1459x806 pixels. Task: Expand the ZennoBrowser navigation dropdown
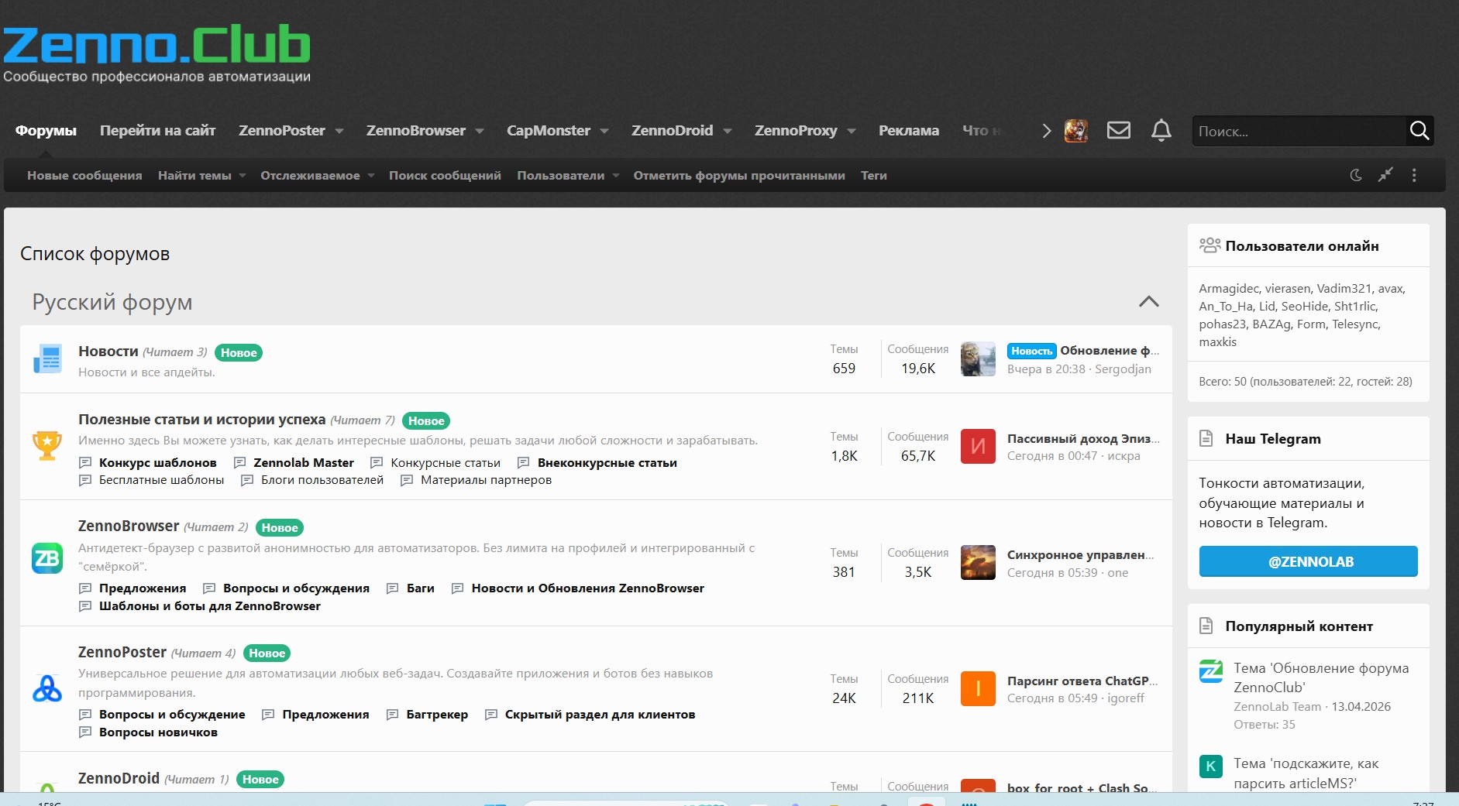coord(479,131)
